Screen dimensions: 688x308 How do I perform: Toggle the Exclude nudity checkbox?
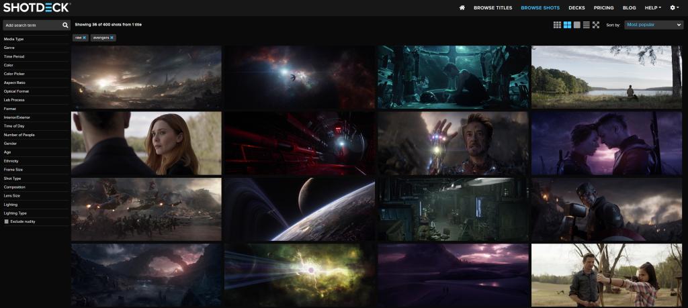tap(6, 221)
